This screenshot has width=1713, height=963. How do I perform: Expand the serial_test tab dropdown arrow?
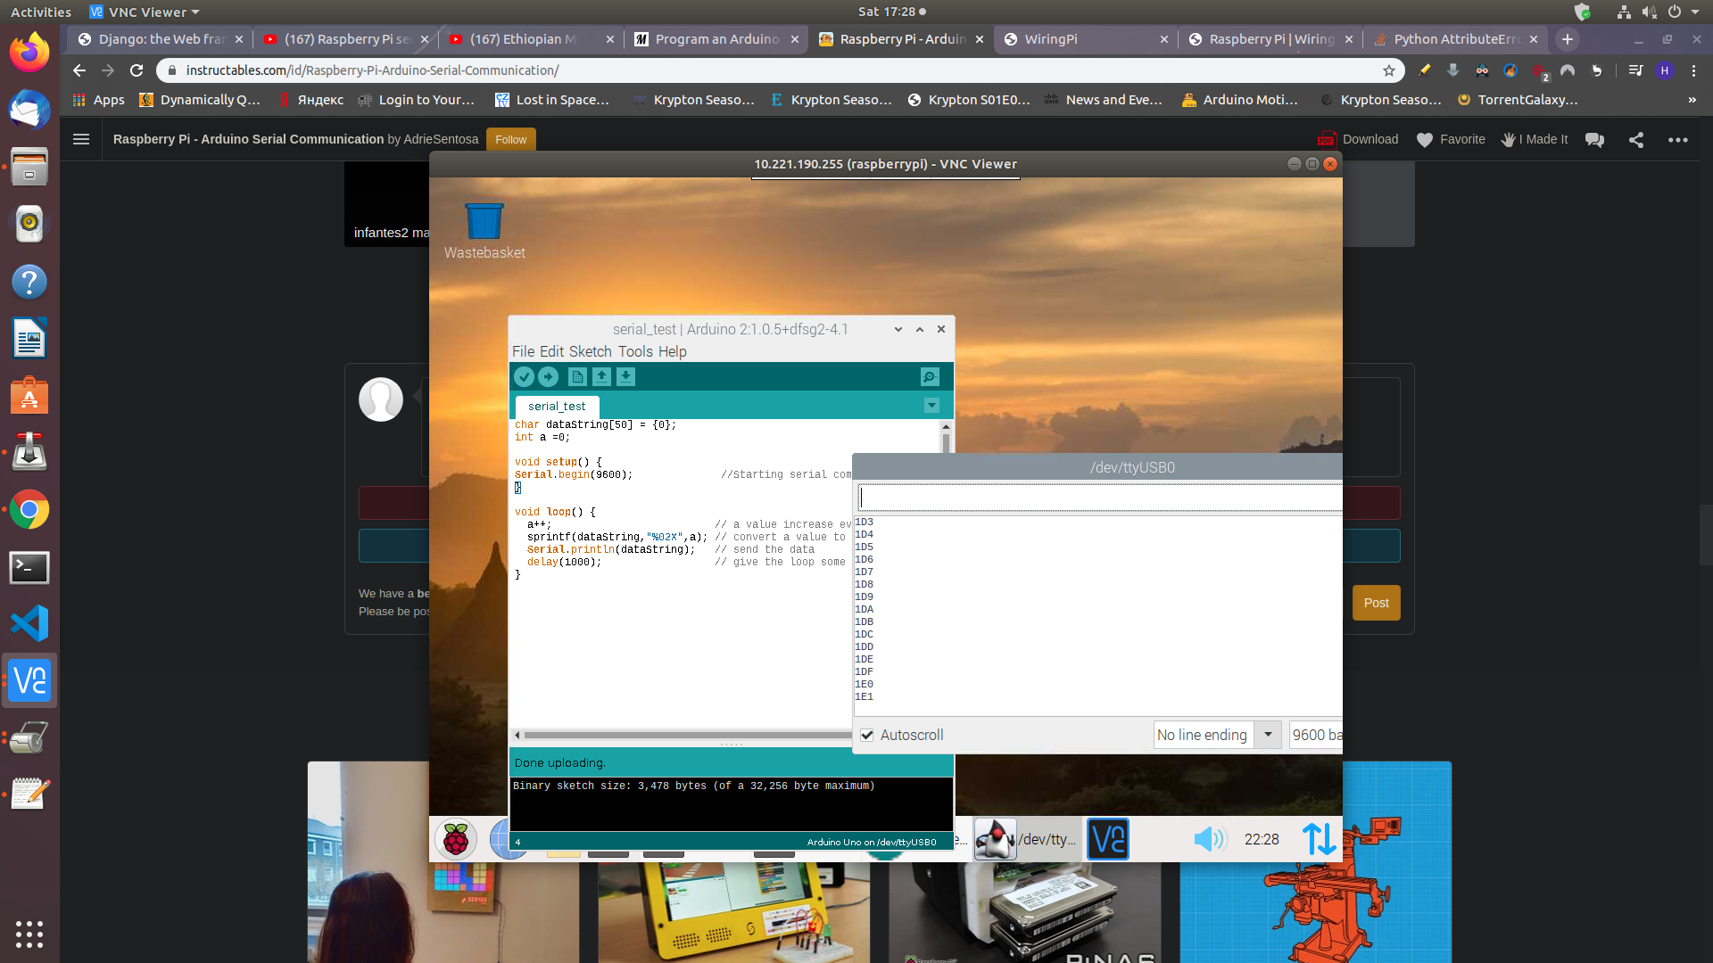[x=931, y=406]
